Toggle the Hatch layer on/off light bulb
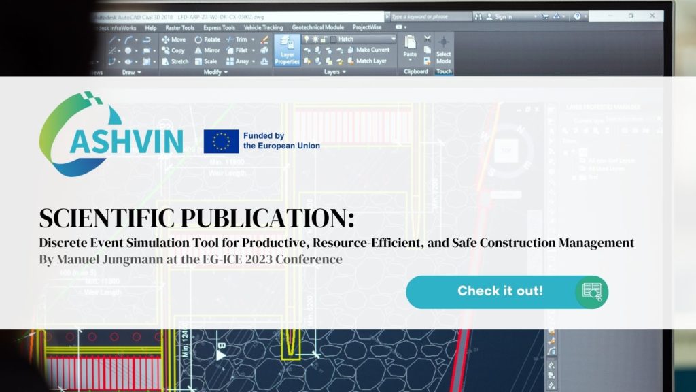 (307, 39)
